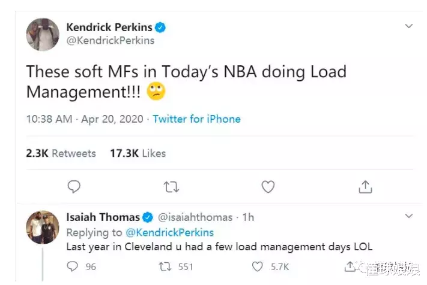Open Kendrick Perkins' profile picture
This screenshot has height=285, width=427.
[x=43, y=34]
